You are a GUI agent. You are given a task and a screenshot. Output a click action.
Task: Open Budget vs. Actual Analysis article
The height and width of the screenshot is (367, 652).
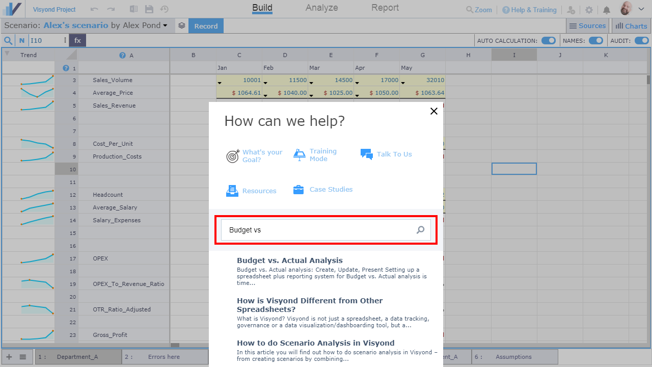coord(290,260)
